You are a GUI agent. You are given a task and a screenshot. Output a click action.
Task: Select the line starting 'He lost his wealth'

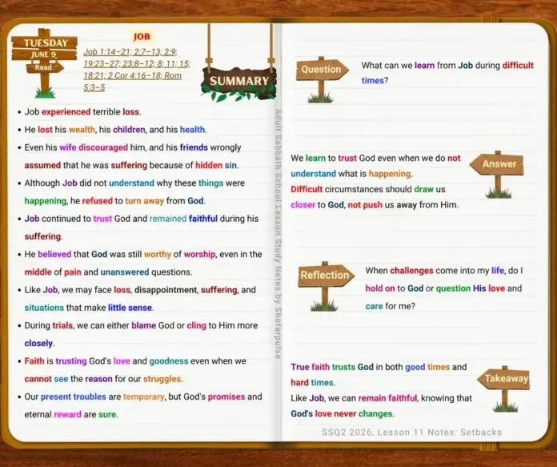(x=115, y=130)
